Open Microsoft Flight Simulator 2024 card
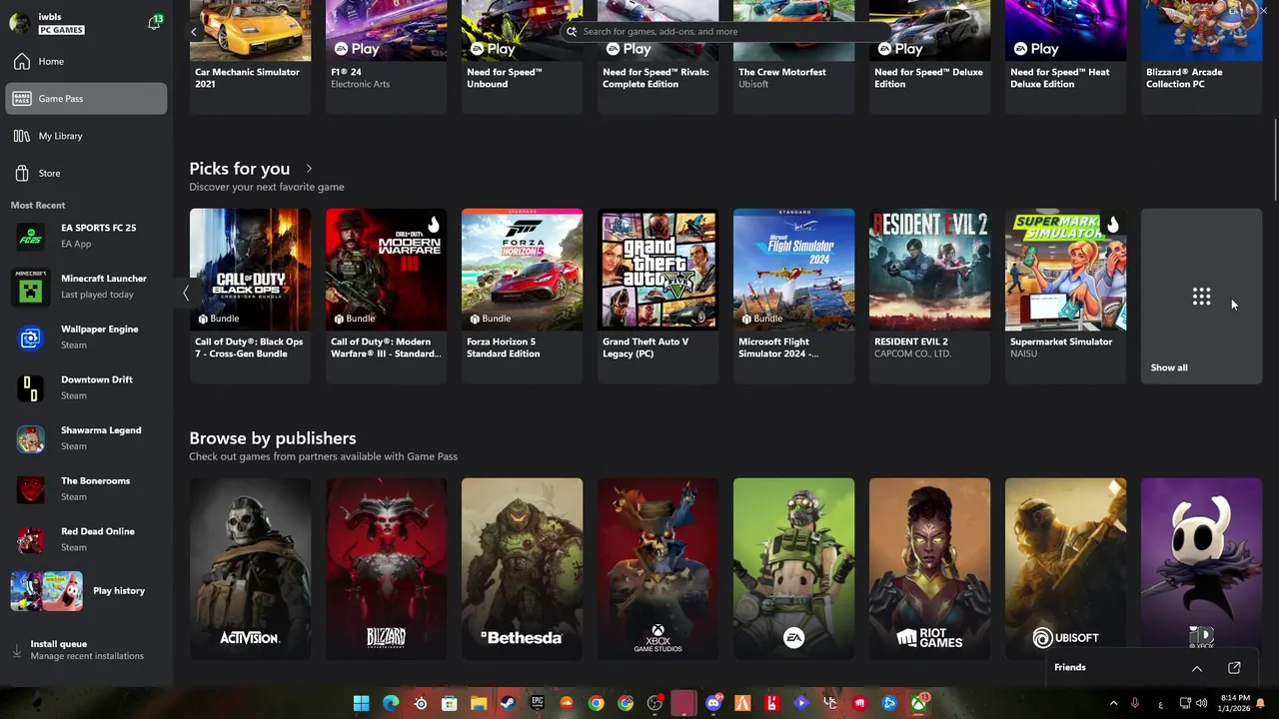The height and width of the screenshot is (719, 1279). pos(793,296)
